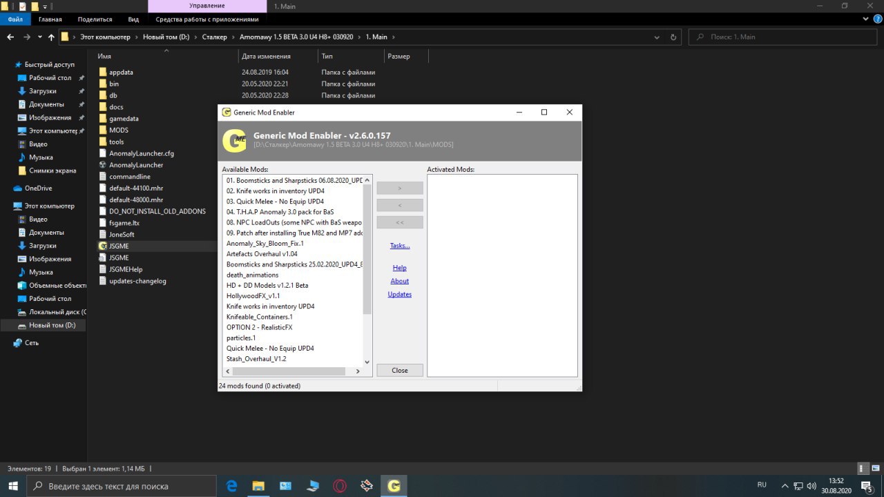This screenshot has width=884, height=497.
Task: Open the Quick Access Toolbar customize dropdown
Action: coord(45,6)
